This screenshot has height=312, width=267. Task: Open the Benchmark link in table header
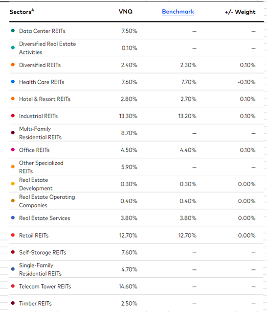(x=178, y=12)
